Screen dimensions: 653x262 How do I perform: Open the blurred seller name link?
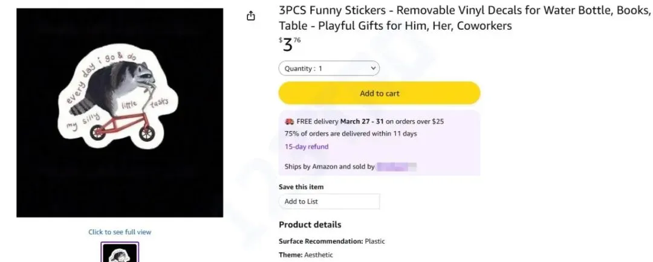[397, 166]
